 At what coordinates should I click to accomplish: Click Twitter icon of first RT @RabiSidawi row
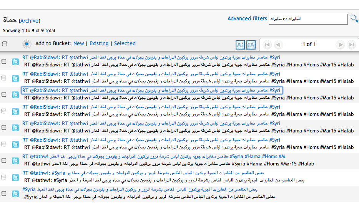click(x=15, y=62)
